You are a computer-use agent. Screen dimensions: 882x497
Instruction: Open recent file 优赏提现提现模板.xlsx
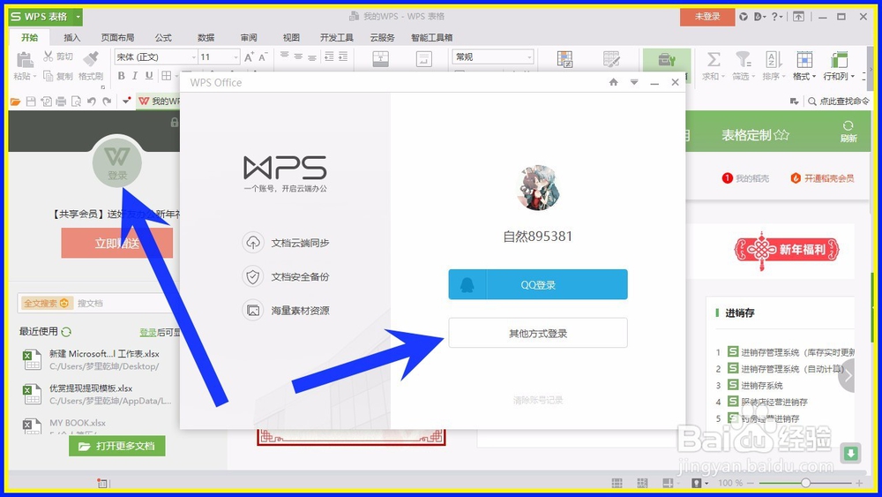(x=97, y=394)
